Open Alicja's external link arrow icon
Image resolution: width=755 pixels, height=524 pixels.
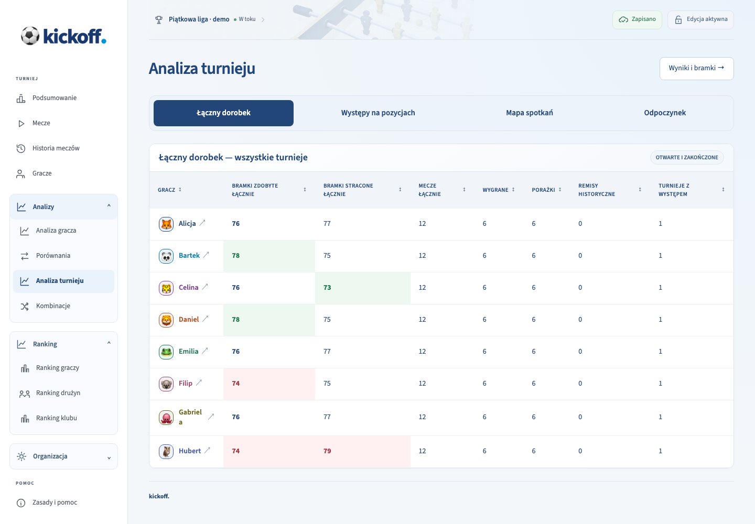point(202,223)
